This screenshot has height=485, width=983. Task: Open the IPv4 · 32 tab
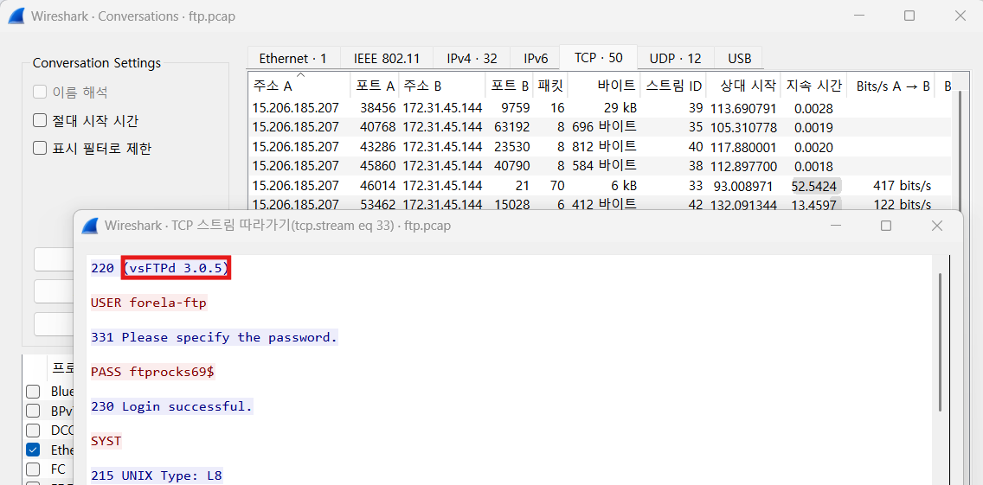pos(472,58)
